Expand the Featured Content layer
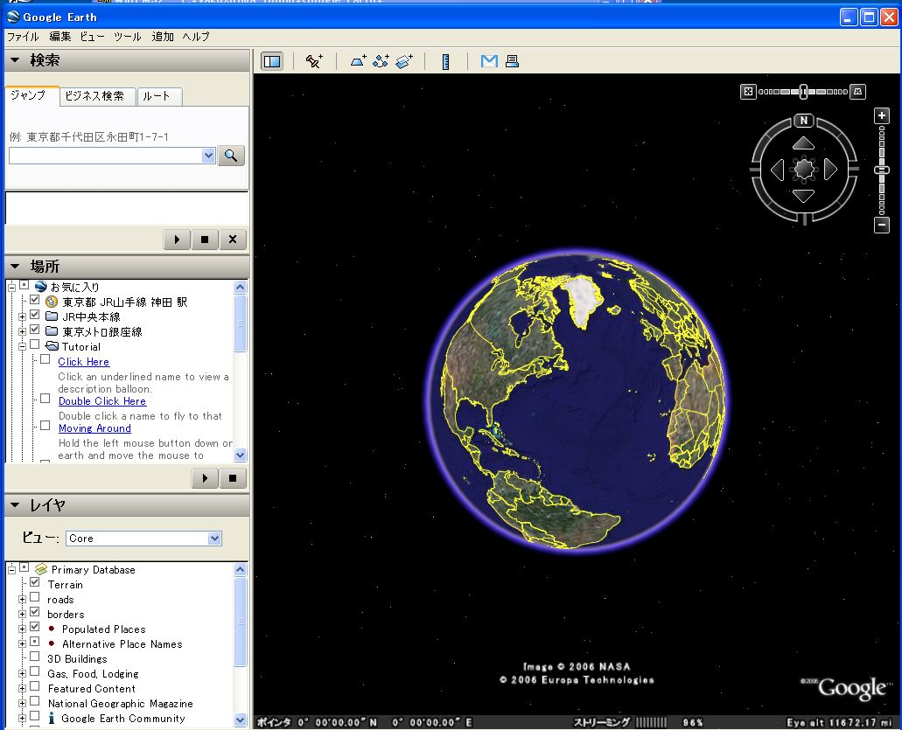902x730 pixels. (x=22, y=689)
